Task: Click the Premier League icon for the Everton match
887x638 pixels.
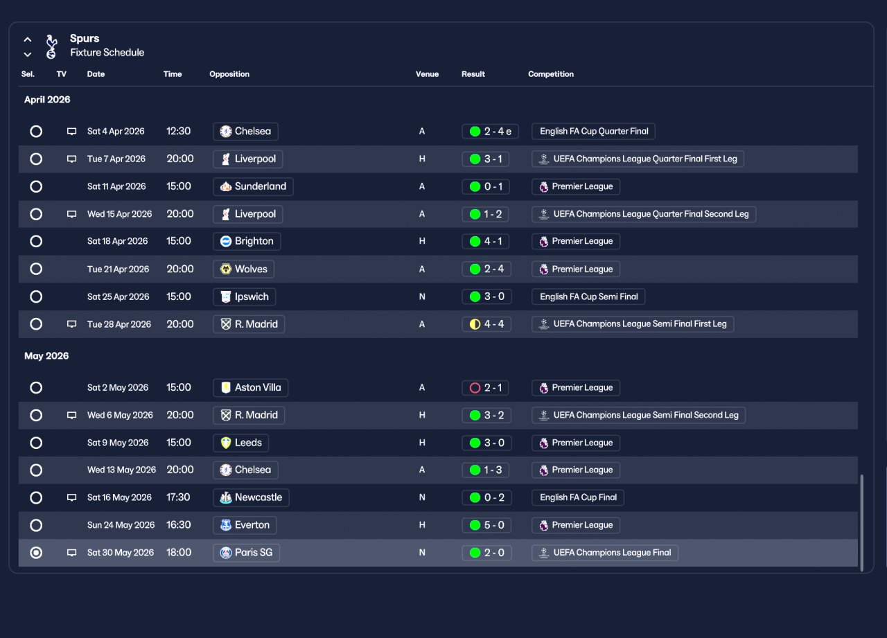Action: (x=544, y=525)
